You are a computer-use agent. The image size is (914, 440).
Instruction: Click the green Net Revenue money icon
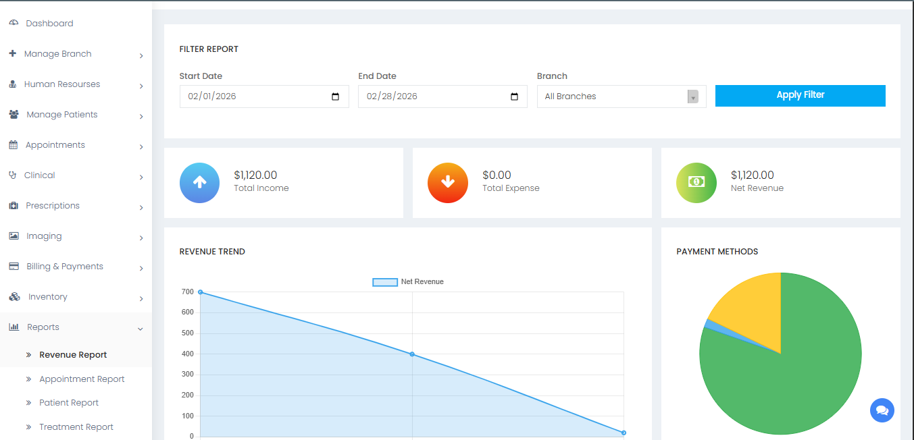(x=696, y=183)
